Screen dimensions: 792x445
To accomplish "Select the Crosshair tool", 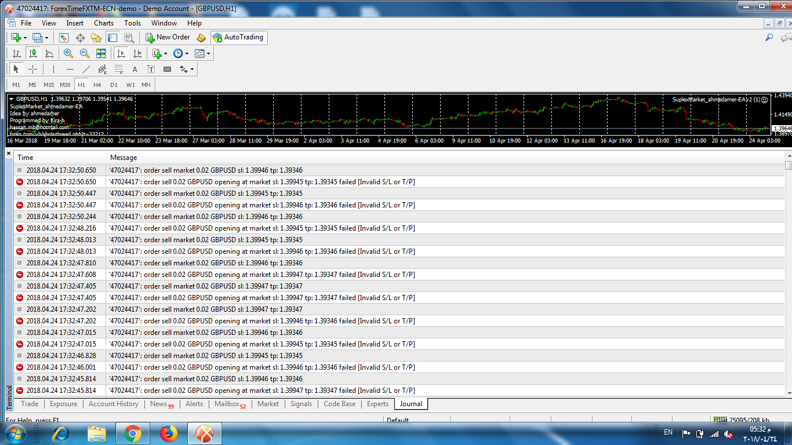I will pos(33,69).
